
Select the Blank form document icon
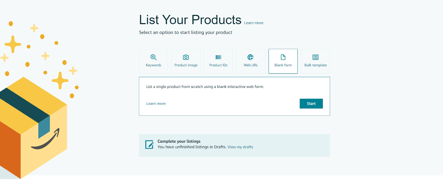[283, 57]
